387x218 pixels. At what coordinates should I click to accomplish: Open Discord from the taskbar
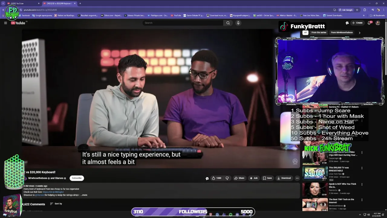237,215
